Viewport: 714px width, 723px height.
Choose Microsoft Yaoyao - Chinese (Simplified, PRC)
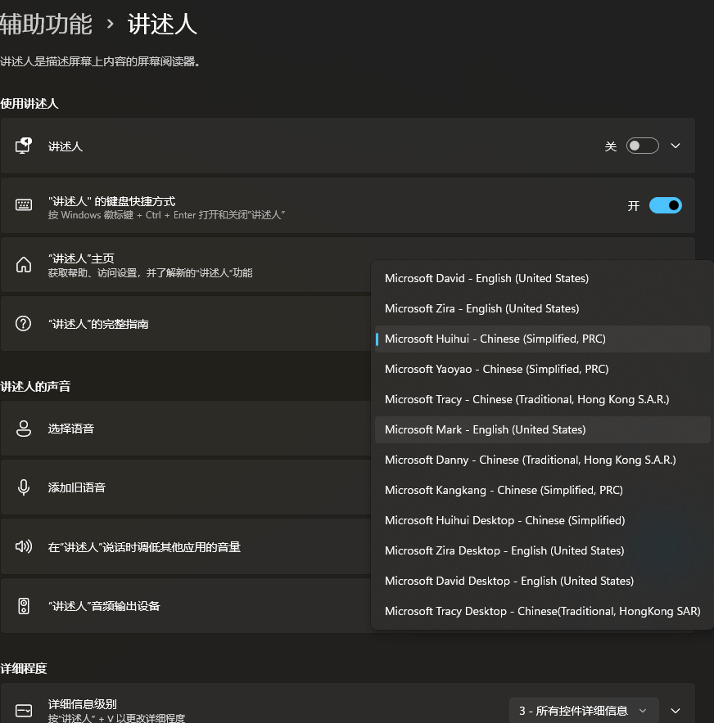point(542,370)
